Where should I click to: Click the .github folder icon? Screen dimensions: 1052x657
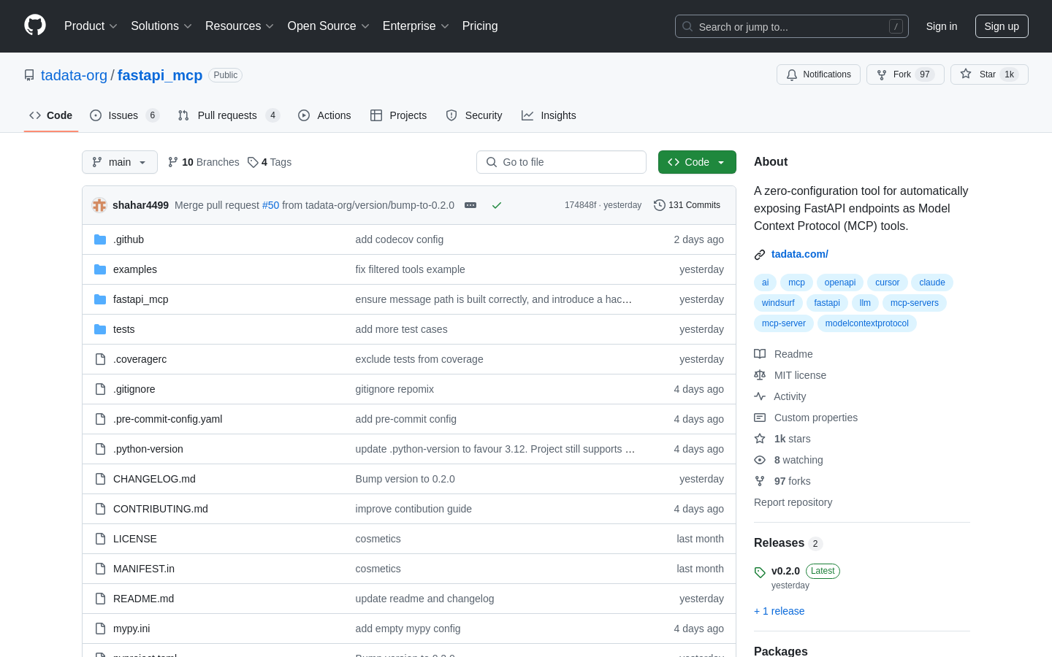pos(100,239)
